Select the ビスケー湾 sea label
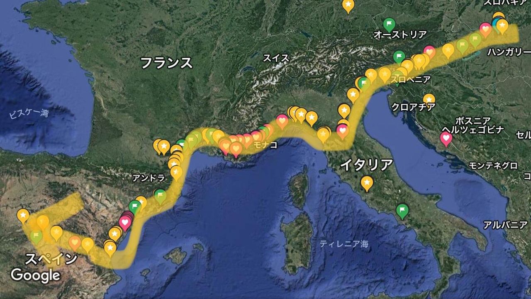The image size is (531, 299). (29, 113)
